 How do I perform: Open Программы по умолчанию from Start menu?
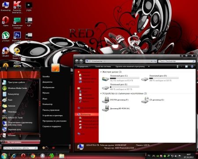[x=55, y=121]
